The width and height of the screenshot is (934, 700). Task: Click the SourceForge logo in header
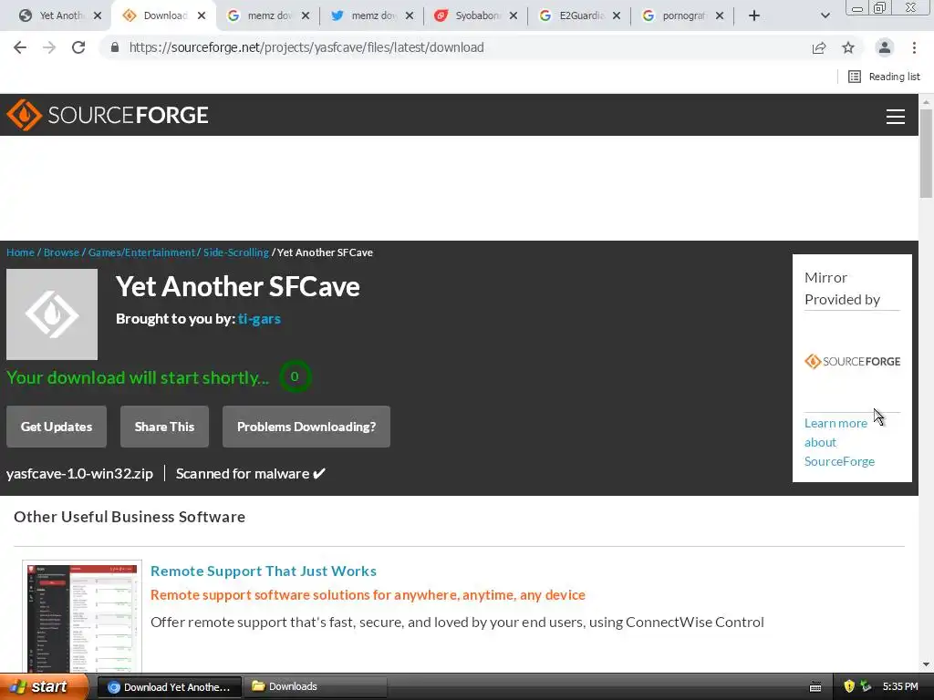pos(108,115)
